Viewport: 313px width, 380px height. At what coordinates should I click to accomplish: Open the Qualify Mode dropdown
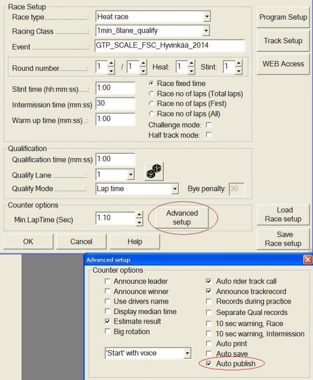point(175,189)
